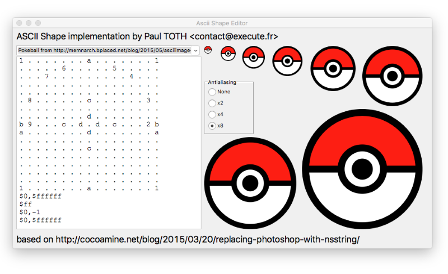Click the fourth Pokeball preview in top row
The image size is (448, 274).
pos(287,61)
